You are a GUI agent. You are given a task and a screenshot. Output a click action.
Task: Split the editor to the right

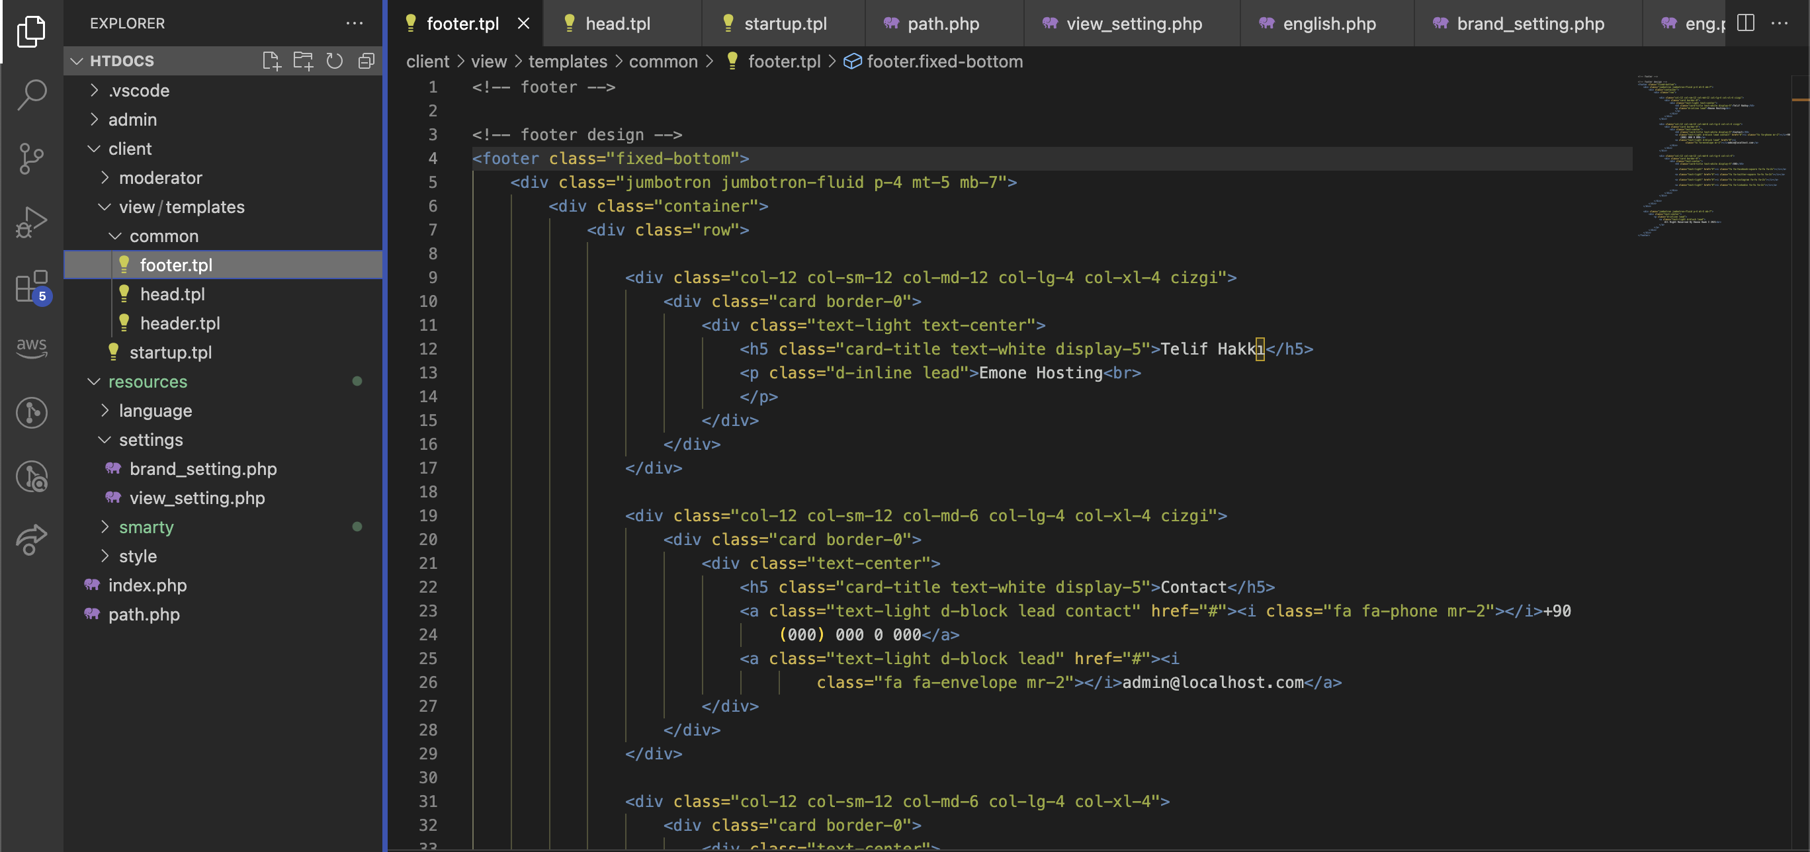click(1745, 23)
